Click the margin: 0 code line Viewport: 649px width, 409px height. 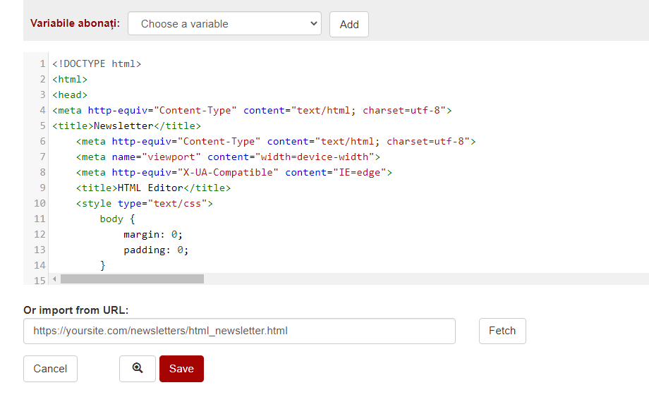point(153,235)
